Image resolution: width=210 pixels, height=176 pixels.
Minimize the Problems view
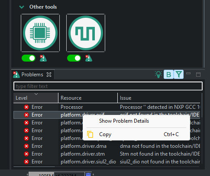click(188, 73)
